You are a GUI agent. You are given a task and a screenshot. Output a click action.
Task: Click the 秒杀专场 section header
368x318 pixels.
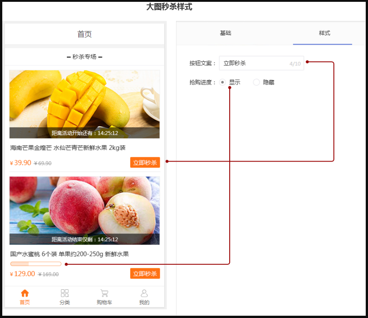pyautogui.click(x=85, y=57)
